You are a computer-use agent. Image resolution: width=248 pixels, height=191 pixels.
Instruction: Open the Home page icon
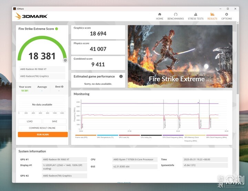tap(160, 14)
